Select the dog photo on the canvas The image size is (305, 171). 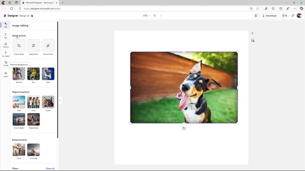tap(184, 87)
